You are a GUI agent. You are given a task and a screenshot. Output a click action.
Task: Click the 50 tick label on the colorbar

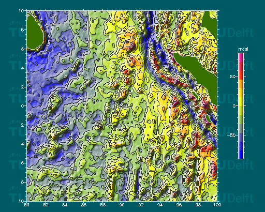[x=233, y=77]
